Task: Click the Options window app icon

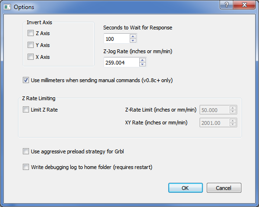Action: 7,7
